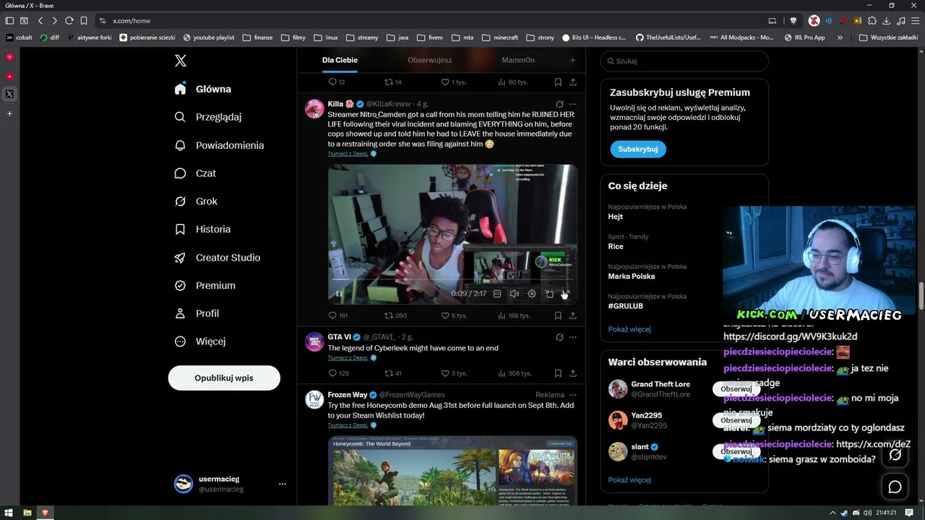Follow Grand Theft Lore with Obserwuj
The height and width of the screenshot is (520, 925).
tap(736, 389)
